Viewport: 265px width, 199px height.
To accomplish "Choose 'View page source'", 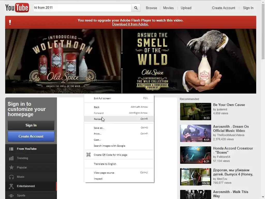I will [119, 173].
